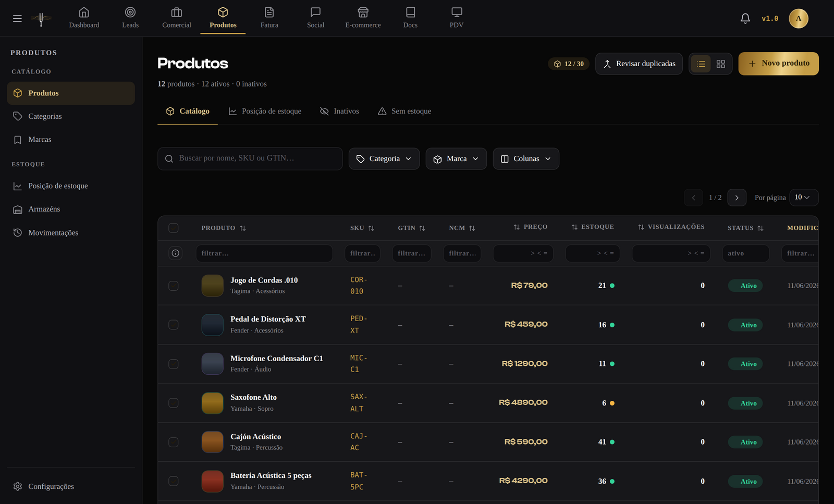834x504 pixels.
Task: Switch to grid view layout
Action: (721, 64)
